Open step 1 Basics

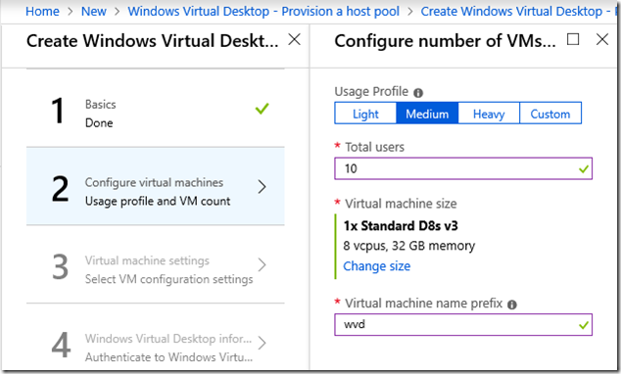(x=155, y=109)
